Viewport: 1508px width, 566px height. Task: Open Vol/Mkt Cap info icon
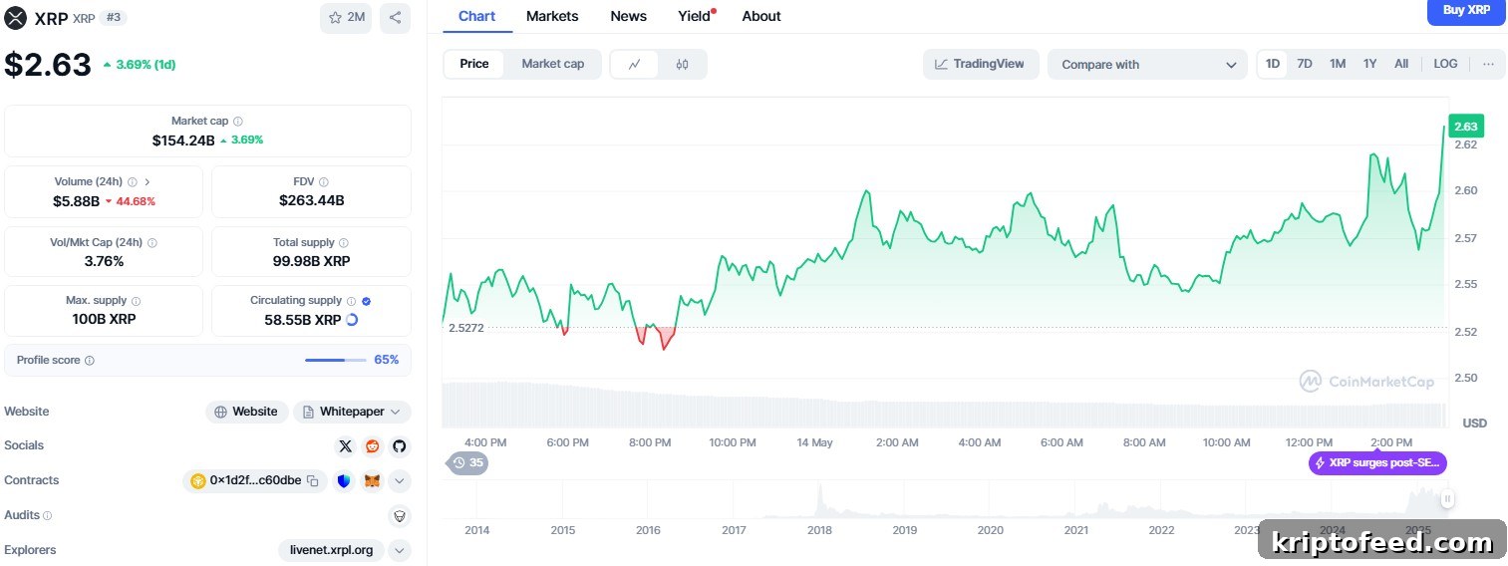click(151, 243)
